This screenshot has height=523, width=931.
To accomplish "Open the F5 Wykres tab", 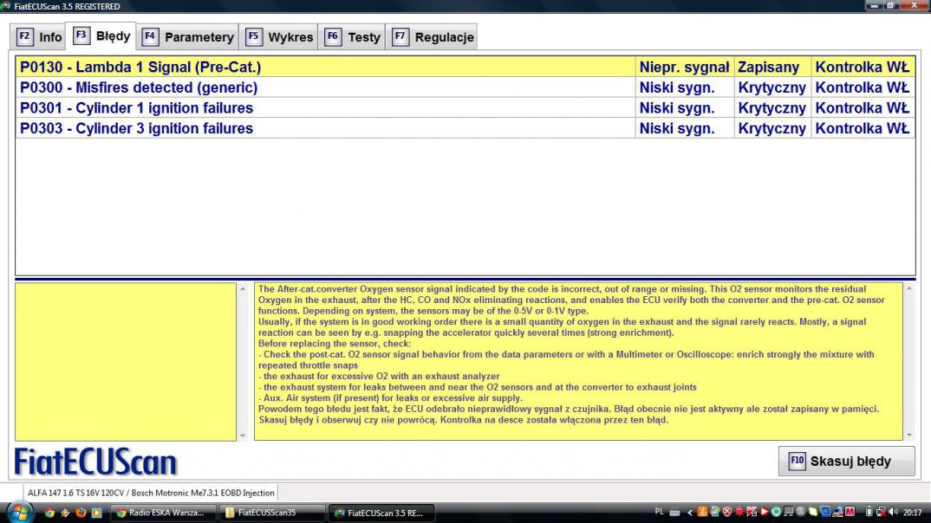I will click(279, 36).
